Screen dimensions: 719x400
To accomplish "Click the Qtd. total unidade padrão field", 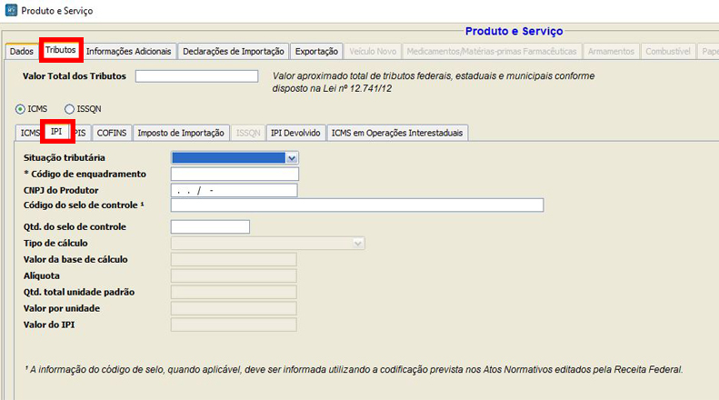I will [234, 292].
